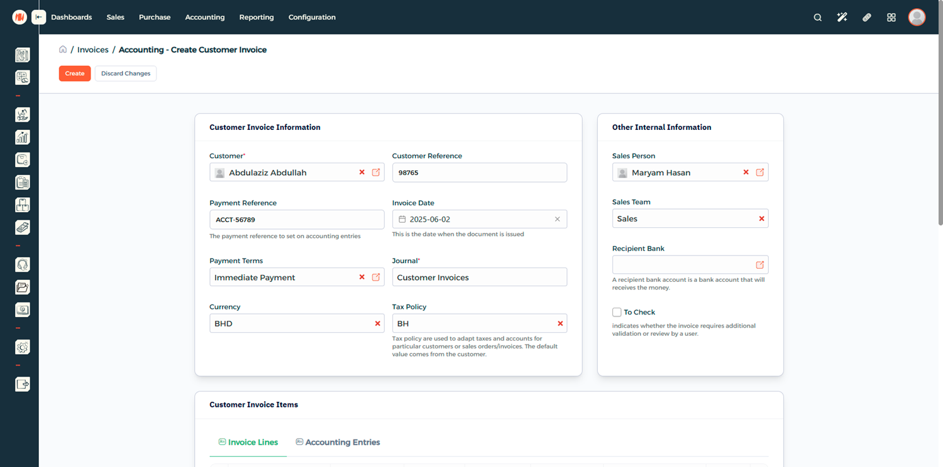Open the magic wand tool icon
Image resolution: width=943 pixels, height=467 pixels.
coord(842,18)
